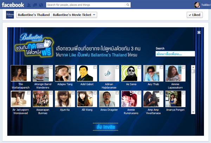Click the name 'Adel Gabot'
Viewport: 211px width, 143px height.
tap(87, 84)
